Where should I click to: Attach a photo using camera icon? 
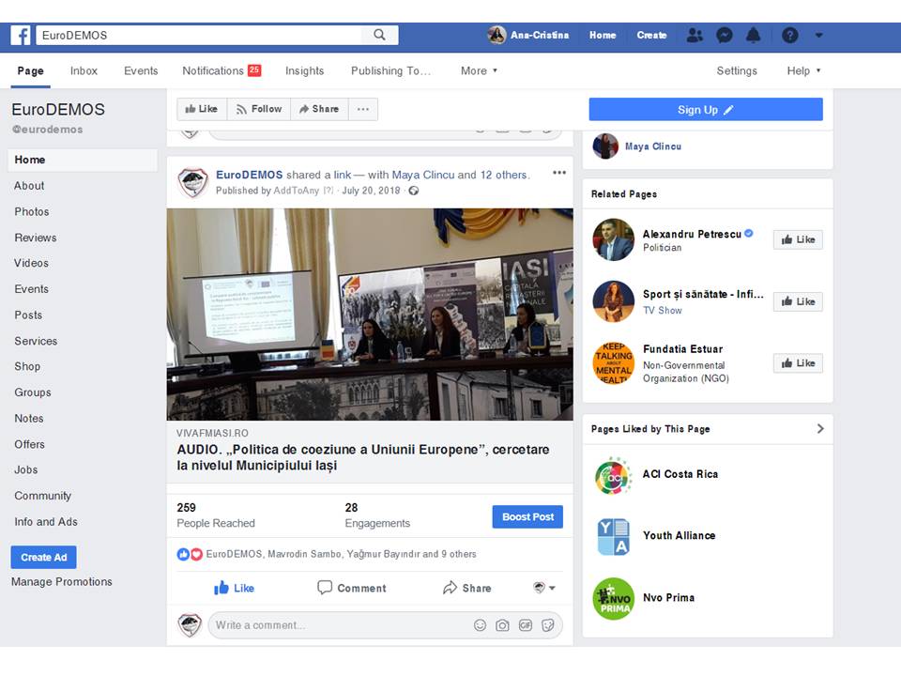click(502, 625)
